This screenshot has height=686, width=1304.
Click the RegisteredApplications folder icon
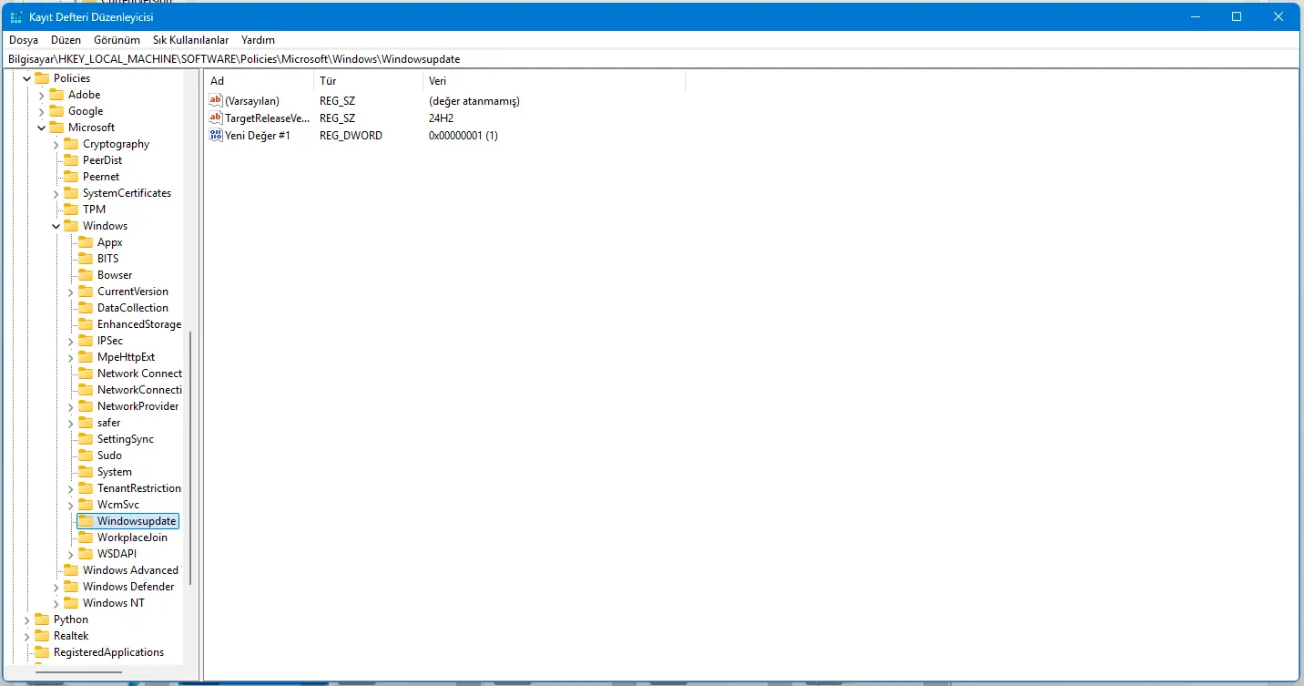pyautogui.click(x=42, y=652)
